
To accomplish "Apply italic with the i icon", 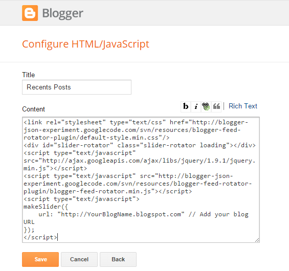I will [x=196, y=106].
